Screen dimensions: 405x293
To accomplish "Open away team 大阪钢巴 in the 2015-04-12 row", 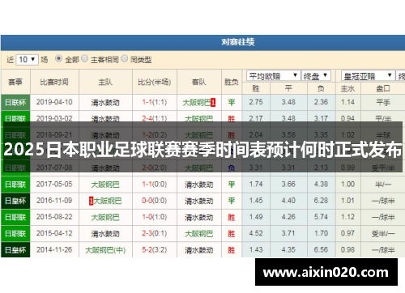I will tap(198, 234).
